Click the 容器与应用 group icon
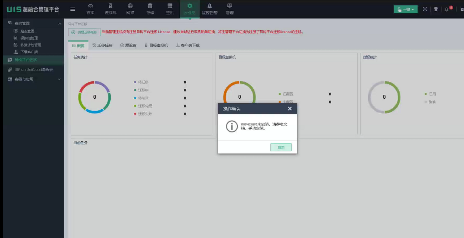464x238 pixels. (10, 79)
